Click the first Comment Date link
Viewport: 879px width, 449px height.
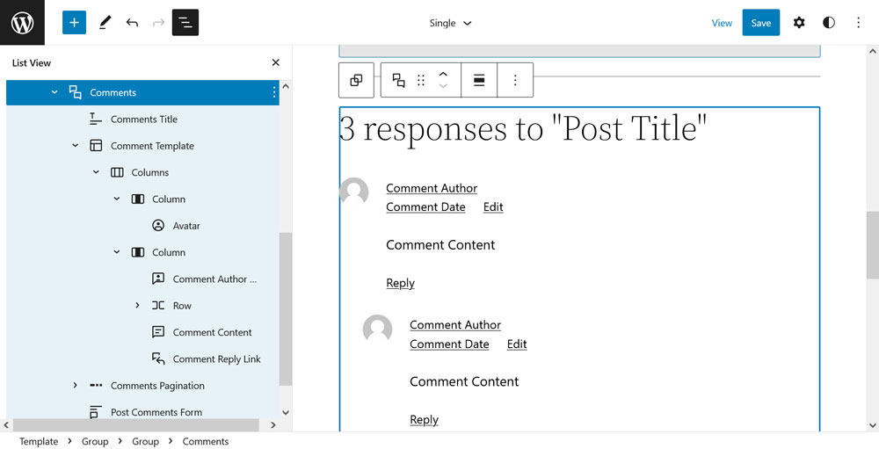(425, 206)
